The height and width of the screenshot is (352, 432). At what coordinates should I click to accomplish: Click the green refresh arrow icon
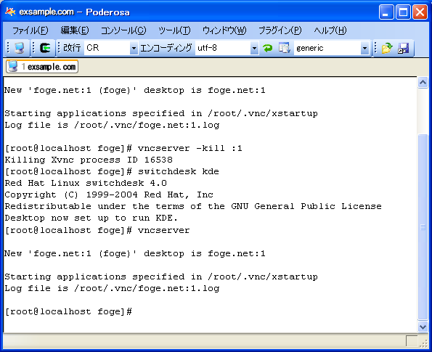(267, 48)
